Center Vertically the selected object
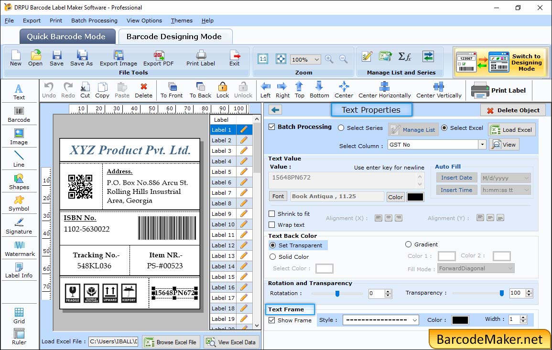Viewport: 552px width, 350px height. tap(439, 90)
